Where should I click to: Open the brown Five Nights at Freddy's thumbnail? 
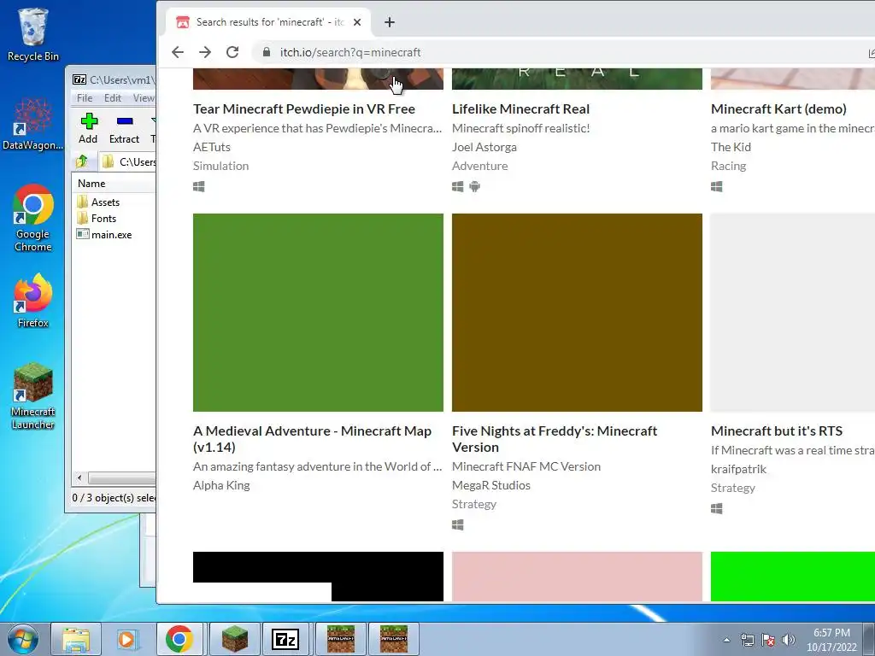coord(577,313)
